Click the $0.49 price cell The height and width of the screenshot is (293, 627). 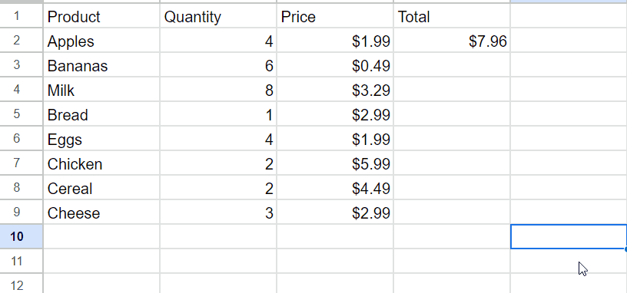[x=335, y=65]
